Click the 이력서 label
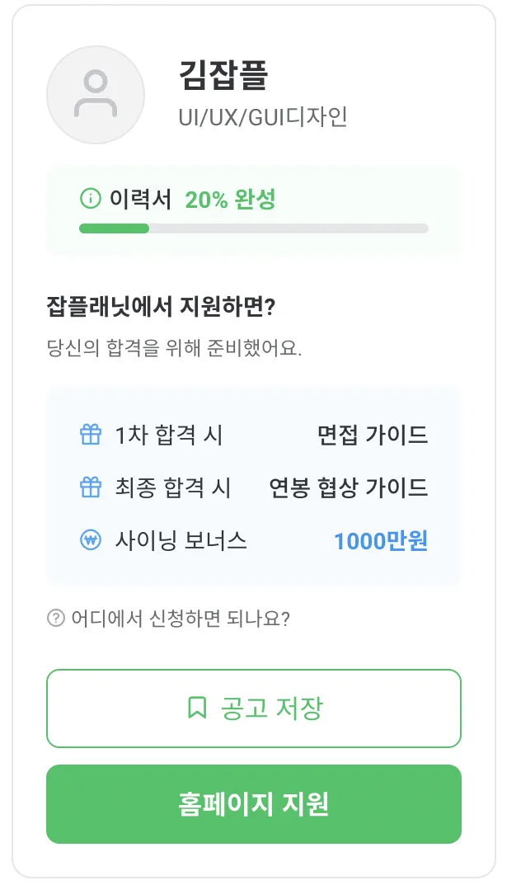 (140, 199)
